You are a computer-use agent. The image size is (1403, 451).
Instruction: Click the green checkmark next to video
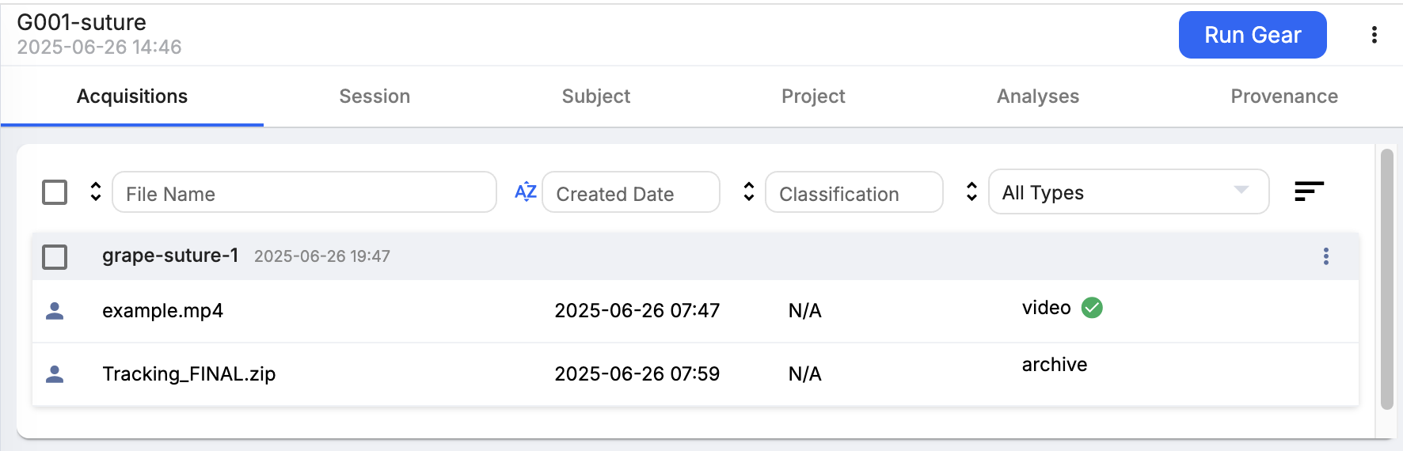[1092, 308]
